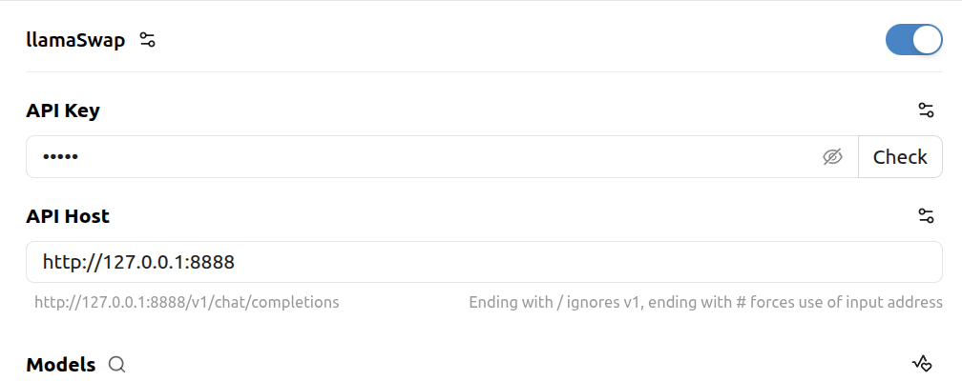Place cursor after the API key dots
This screenshot has height=381, width=962.
[x=80, y=157]
